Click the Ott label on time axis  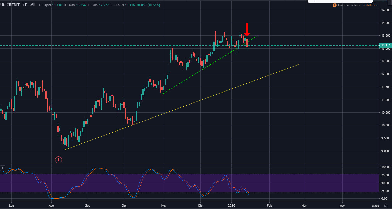[124, 206]
